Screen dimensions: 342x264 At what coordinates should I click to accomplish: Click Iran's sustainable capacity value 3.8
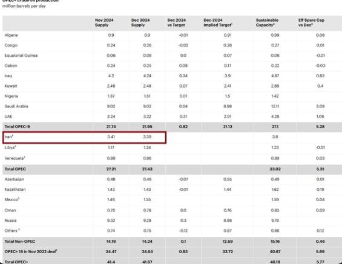pos(275,137)
